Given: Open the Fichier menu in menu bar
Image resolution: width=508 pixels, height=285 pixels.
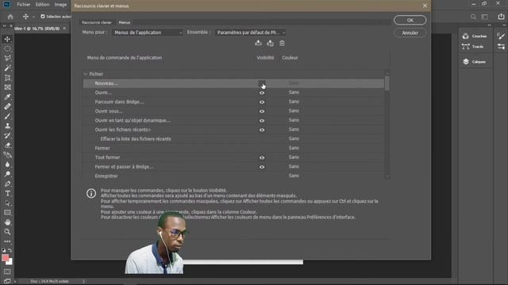Looking at the screenshot, I should pos(23,5).
